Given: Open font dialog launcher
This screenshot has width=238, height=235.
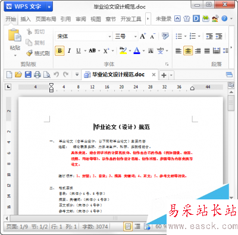Looking at the screenshot, I should click(167, 64).
